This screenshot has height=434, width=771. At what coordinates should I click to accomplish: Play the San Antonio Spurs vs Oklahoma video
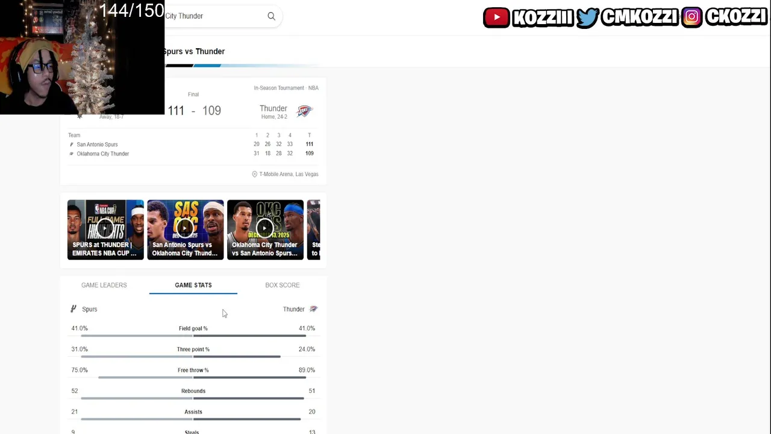click(x=186, y=230)
